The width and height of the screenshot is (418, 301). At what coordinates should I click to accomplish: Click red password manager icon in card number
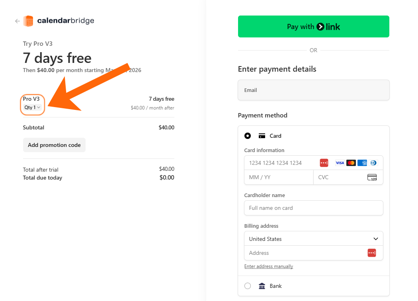click(324, 163)
